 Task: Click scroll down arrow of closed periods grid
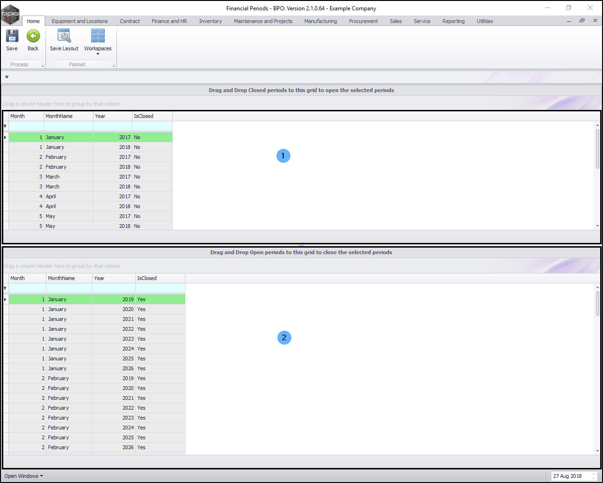pyautogui.click(x=597, y=451)
